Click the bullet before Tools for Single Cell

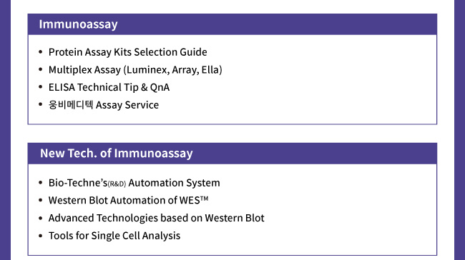(41, 236)
